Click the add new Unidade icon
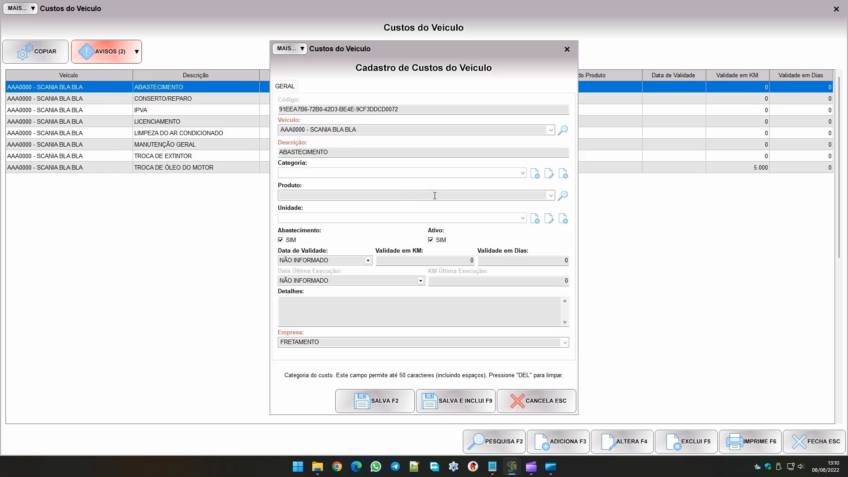The image size is (848, 477). 535,219
